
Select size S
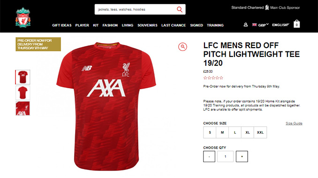point(210,132)
